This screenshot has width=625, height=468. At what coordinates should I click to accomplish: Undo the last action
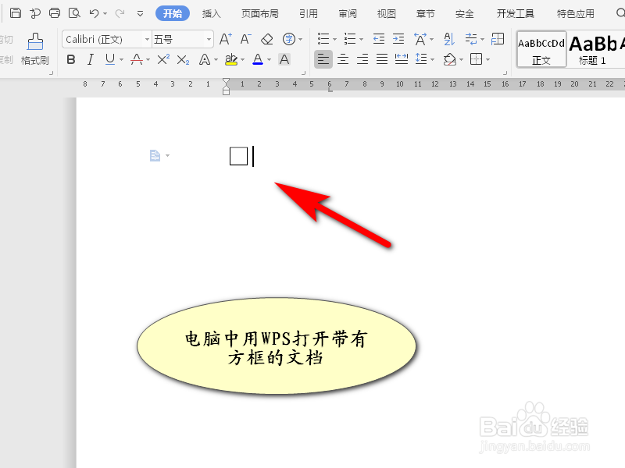[x=94, y=13]
